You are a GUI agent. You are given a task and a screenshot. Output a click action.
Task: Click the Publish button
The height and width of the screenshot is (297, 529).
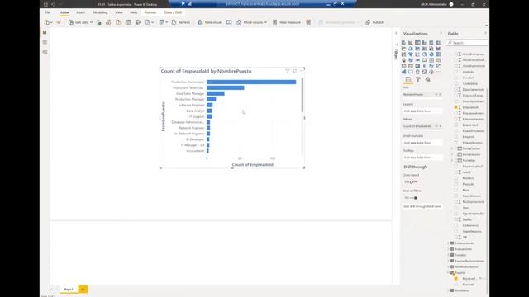coord(374,22)
